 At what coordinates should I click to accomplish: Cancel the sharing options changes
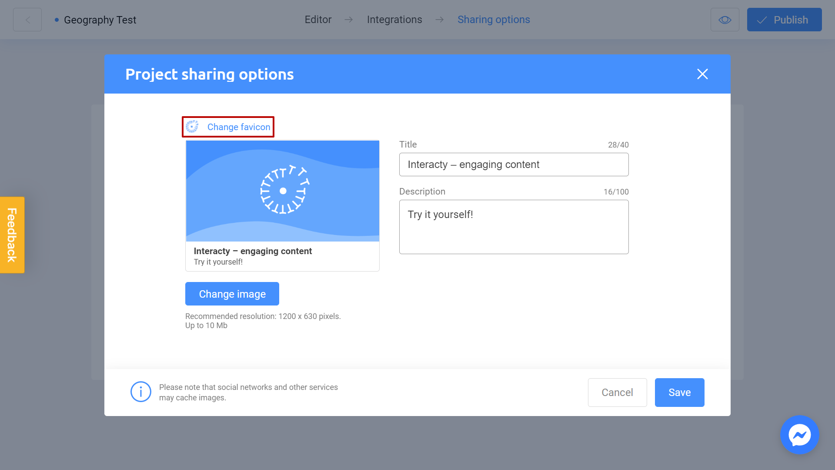[617, 393]
